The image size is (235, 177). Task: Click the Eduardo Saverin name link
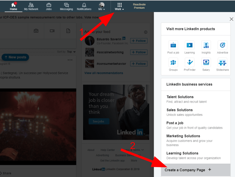pos(109,39)
